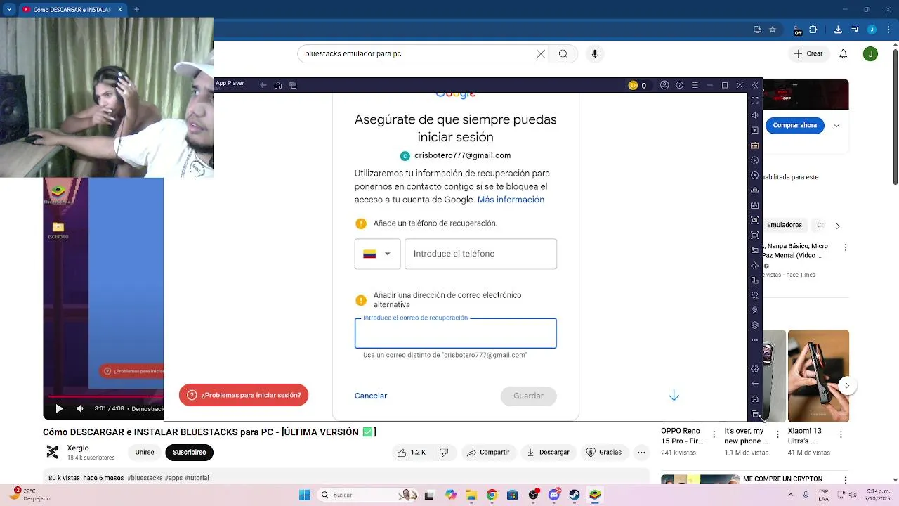This screenshot has height=506, width=899.
Task: Dislike the video
Action: coord(443,453)
